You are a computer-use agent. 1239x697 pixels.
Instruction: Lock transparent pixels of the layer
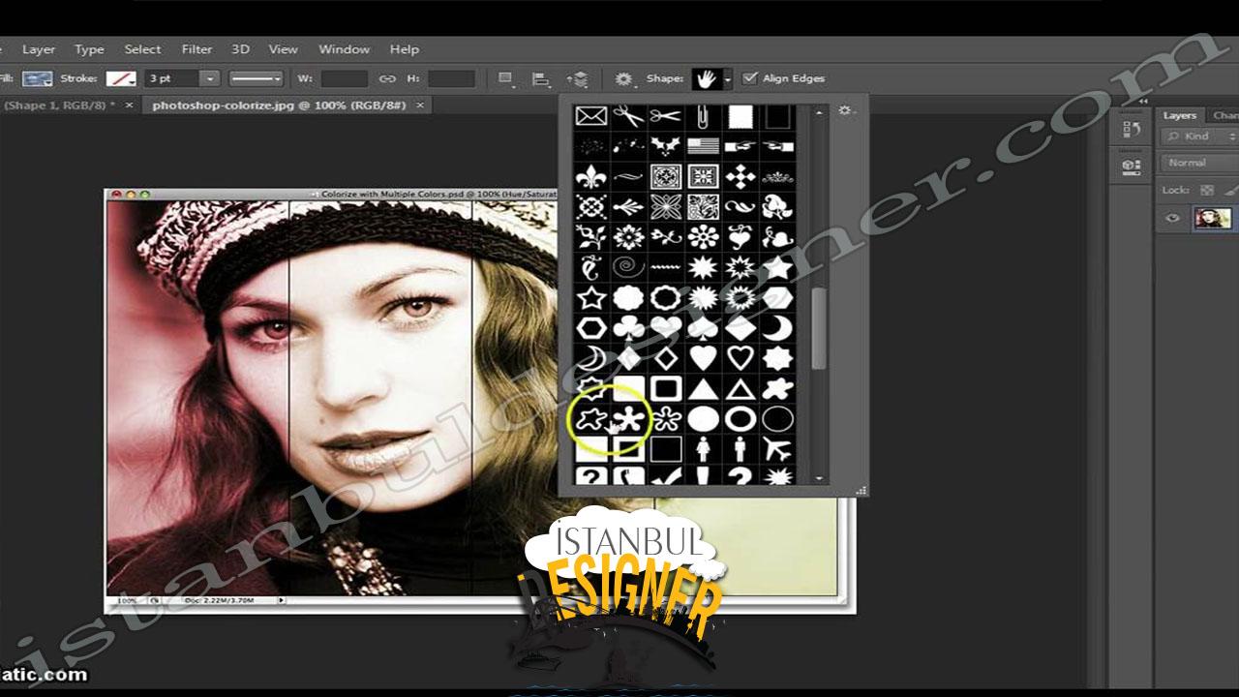[x=1206, y=191]
